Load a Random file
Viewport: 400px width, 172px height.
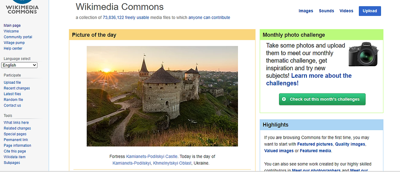coord(13,100)
